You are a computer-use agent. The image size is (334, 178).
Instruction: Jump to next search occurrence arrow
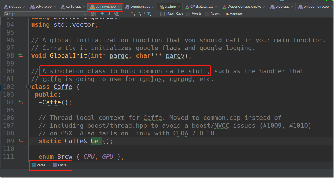(x=109, y=14)
